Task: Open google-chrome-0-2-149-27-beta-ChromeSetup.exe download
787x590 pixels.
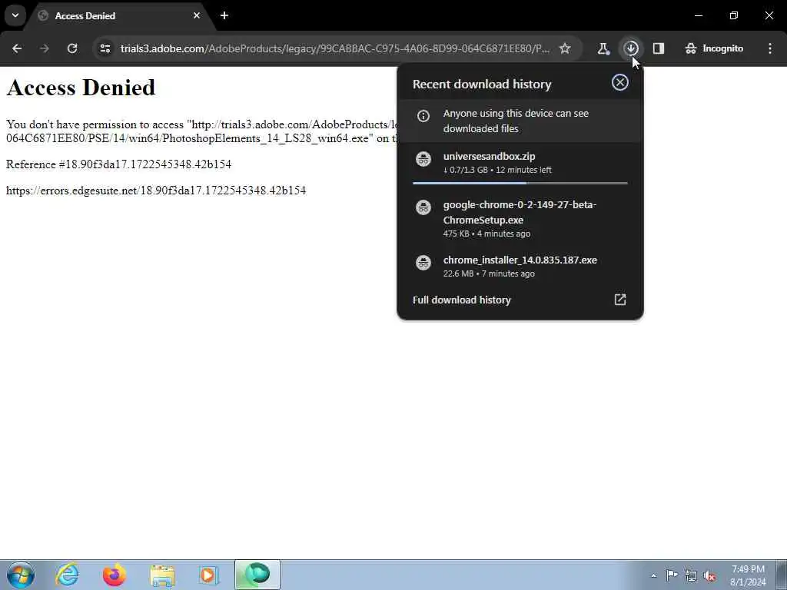Action: [520, 219]
